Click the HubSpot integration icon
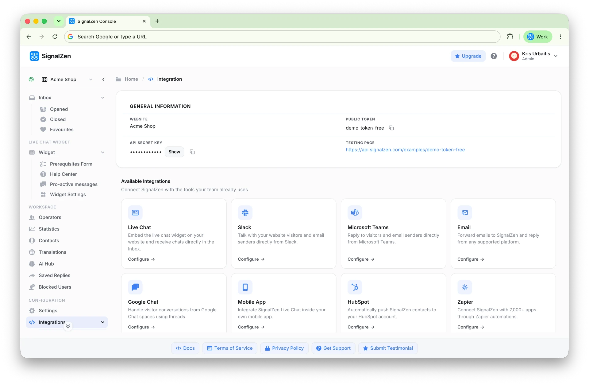The width and height of the screenshot is (589, 385). point(355,287)
